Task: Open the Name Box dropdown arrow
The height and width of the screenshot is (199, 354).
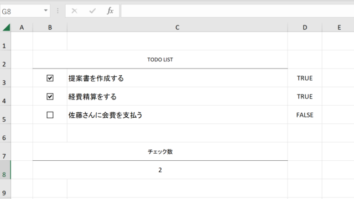Action: tap(45, 11)
